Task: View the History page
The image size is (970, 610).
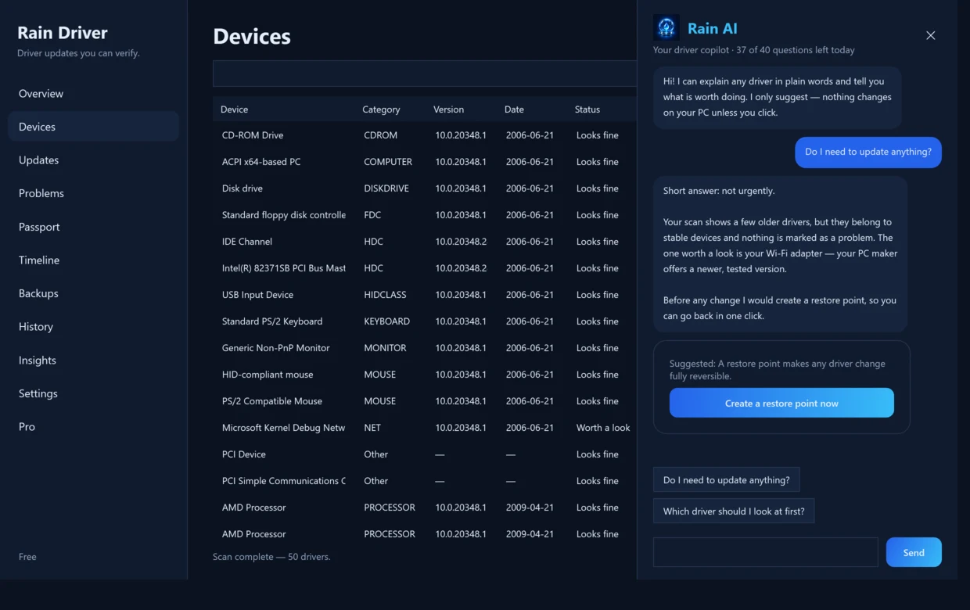Action: (x=93, y=326)
